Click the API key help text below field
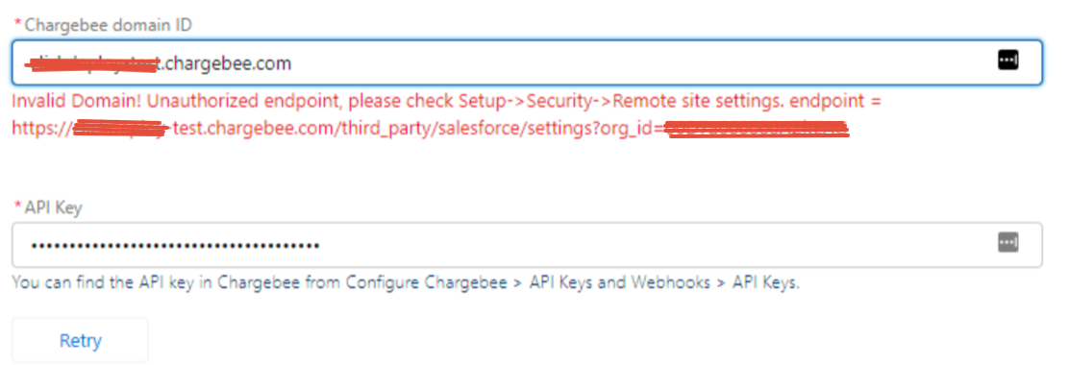Screen dimensions: 1069x365 pos(406,282)
